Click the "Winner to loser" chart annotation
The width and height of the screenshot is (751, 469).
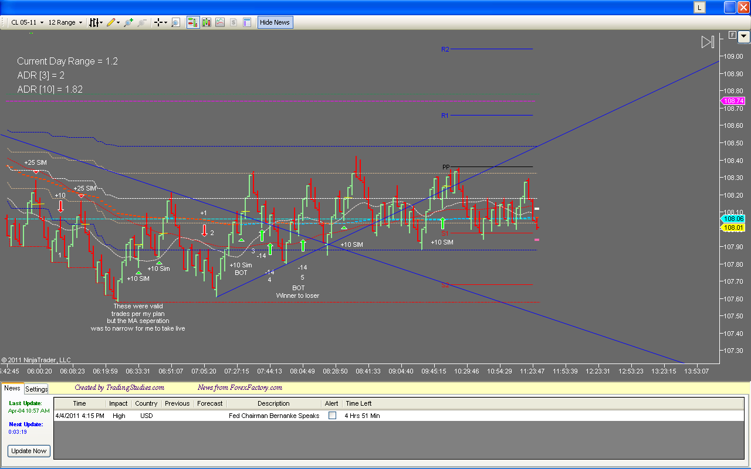point(298,295)
